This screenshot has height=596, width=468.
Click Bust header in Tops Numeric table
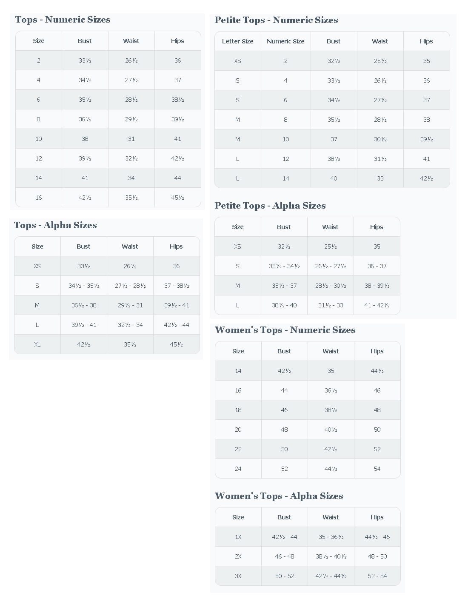coord(85,41)
